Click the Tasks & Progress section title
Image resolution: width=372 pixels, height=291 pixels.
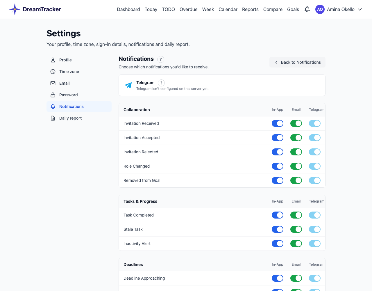(x=140, y=201)
